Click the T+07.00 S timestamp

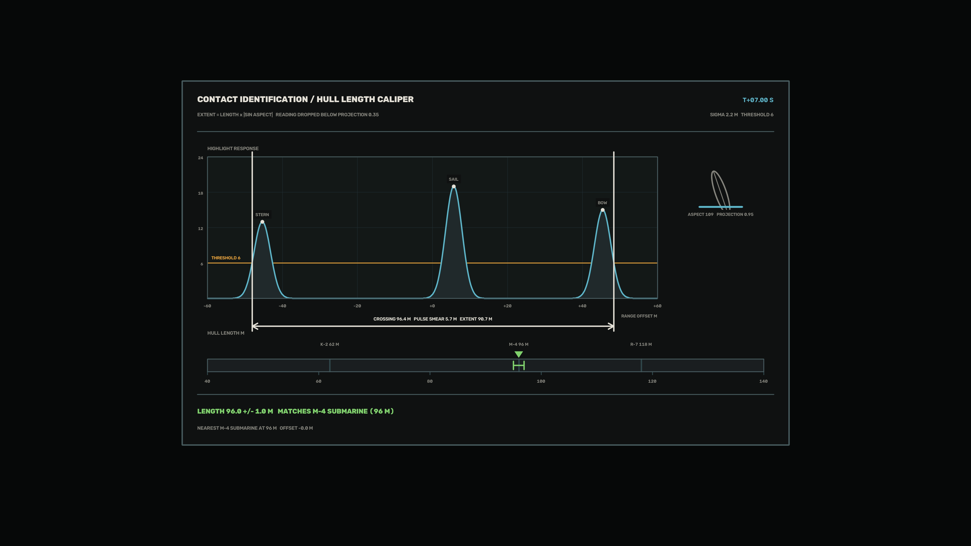click(x=758, y=100)
